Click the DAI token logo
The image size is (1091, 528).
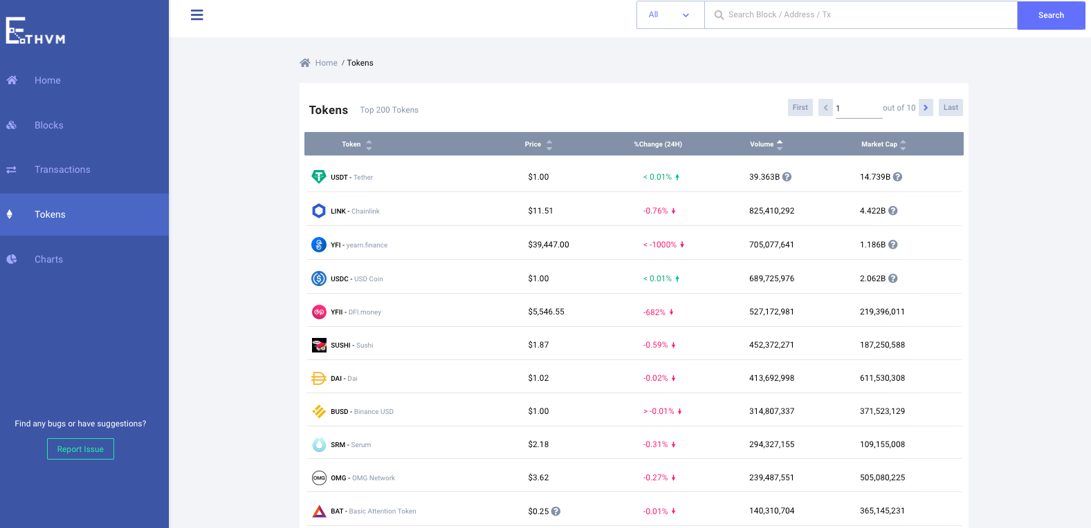pos(319,378)
